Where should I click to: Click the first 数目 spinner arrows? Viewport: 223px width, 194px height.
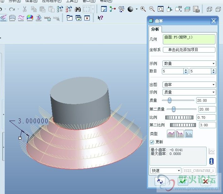pyautogui.click(x=186, y=71)
